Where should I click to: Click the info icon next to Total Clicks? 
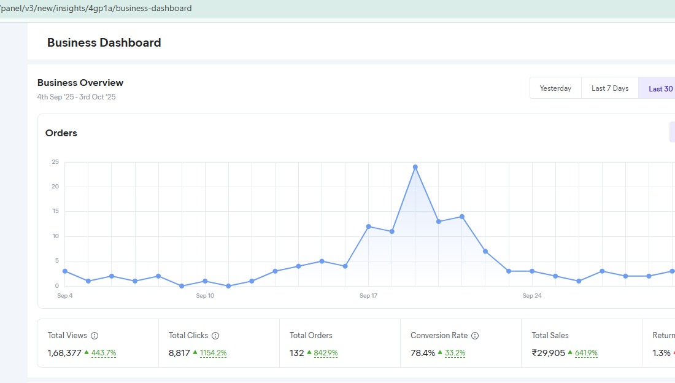(215, 336)
